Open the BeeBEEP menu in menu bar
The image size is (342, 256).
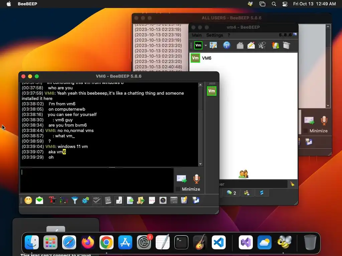pos(27,4)
